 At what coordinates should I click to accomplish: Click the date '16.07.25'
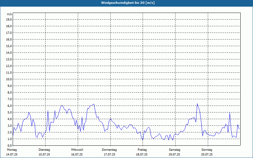77,155
